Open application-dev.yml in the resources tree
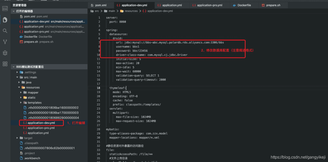328x162 pixels. pyautogui.click(x=49, y=123)
